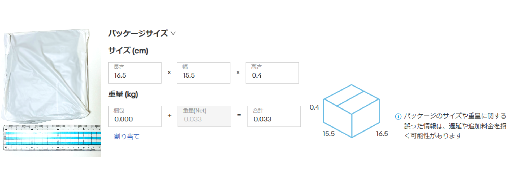Click the 0.4 label beside box diagram

(314, 107)
